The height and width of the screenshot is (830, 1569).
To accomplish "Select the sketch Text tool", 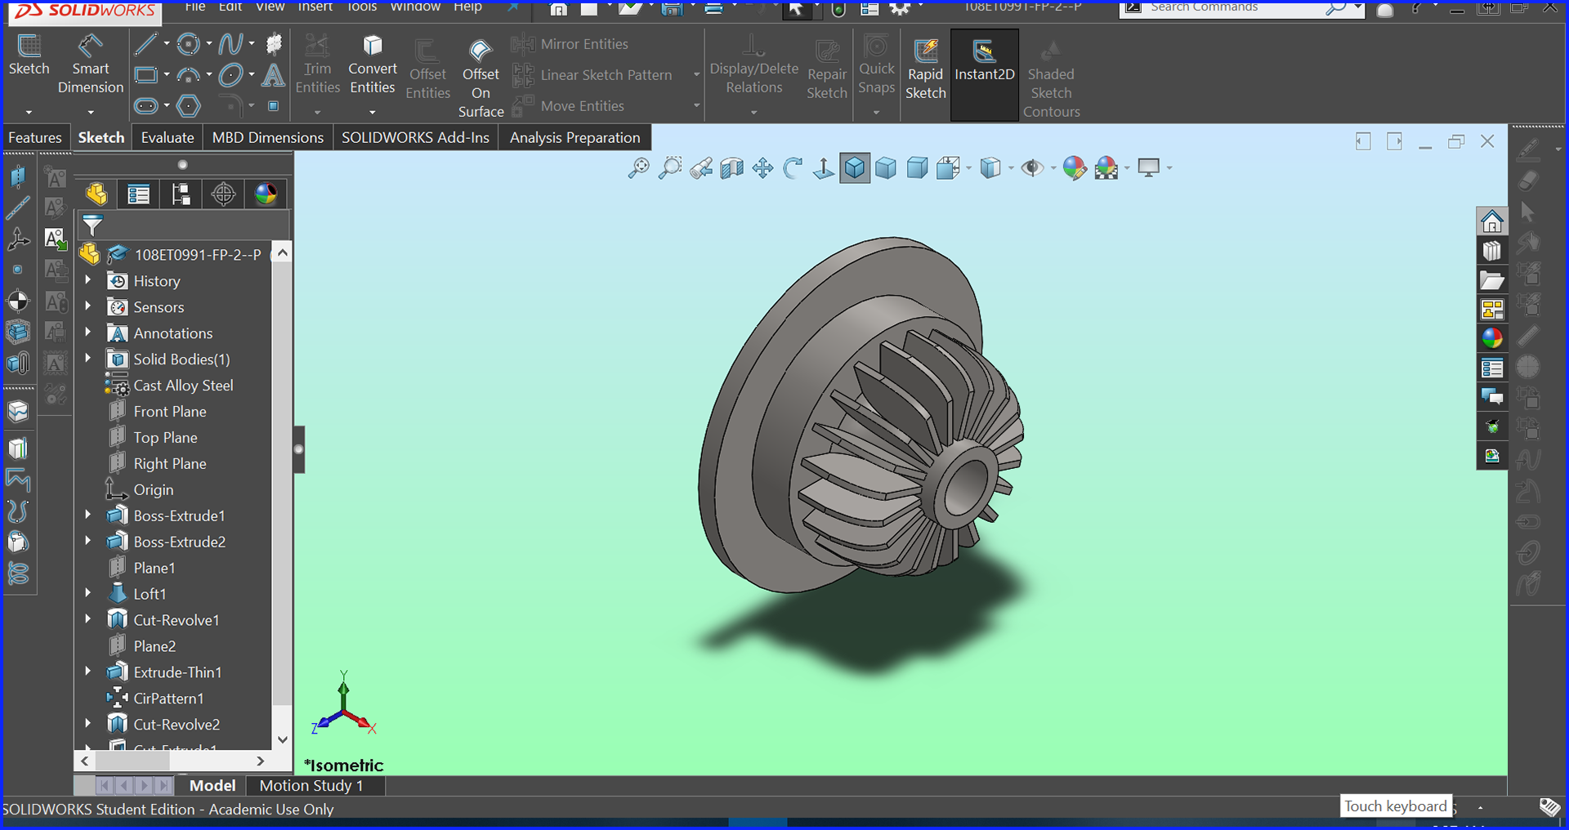I will (x=273, y=75).
